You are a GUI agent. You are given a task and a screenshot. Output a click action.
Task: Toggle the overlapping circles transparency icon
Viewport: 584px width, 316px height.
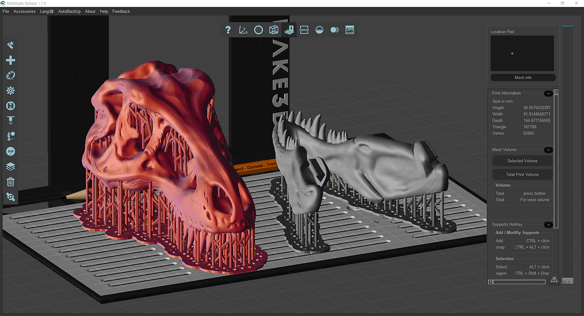coord(334,30)
